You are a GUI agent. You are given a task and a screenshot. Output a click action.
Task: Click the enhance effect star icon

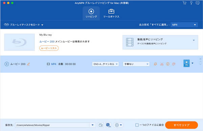tap(156, 64)
